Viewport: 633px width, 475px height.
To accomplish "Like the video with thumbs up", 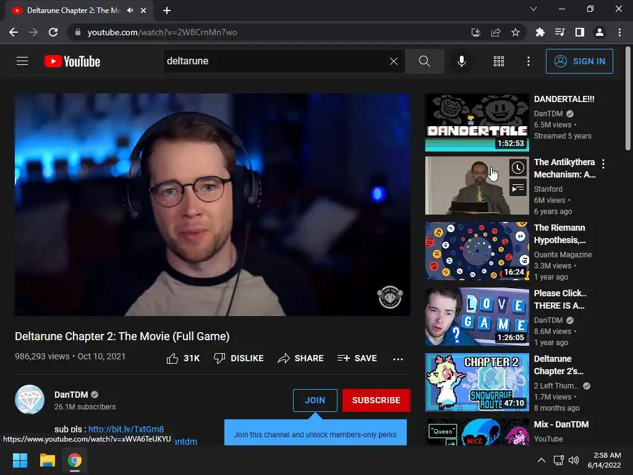I will tap(183, 358).
